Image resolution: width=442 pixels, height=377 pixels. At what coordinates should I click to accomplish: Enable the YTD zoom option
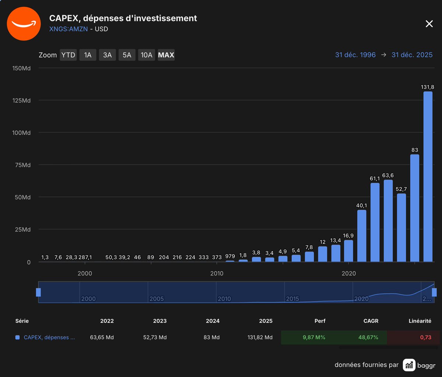tap(68, 55)
